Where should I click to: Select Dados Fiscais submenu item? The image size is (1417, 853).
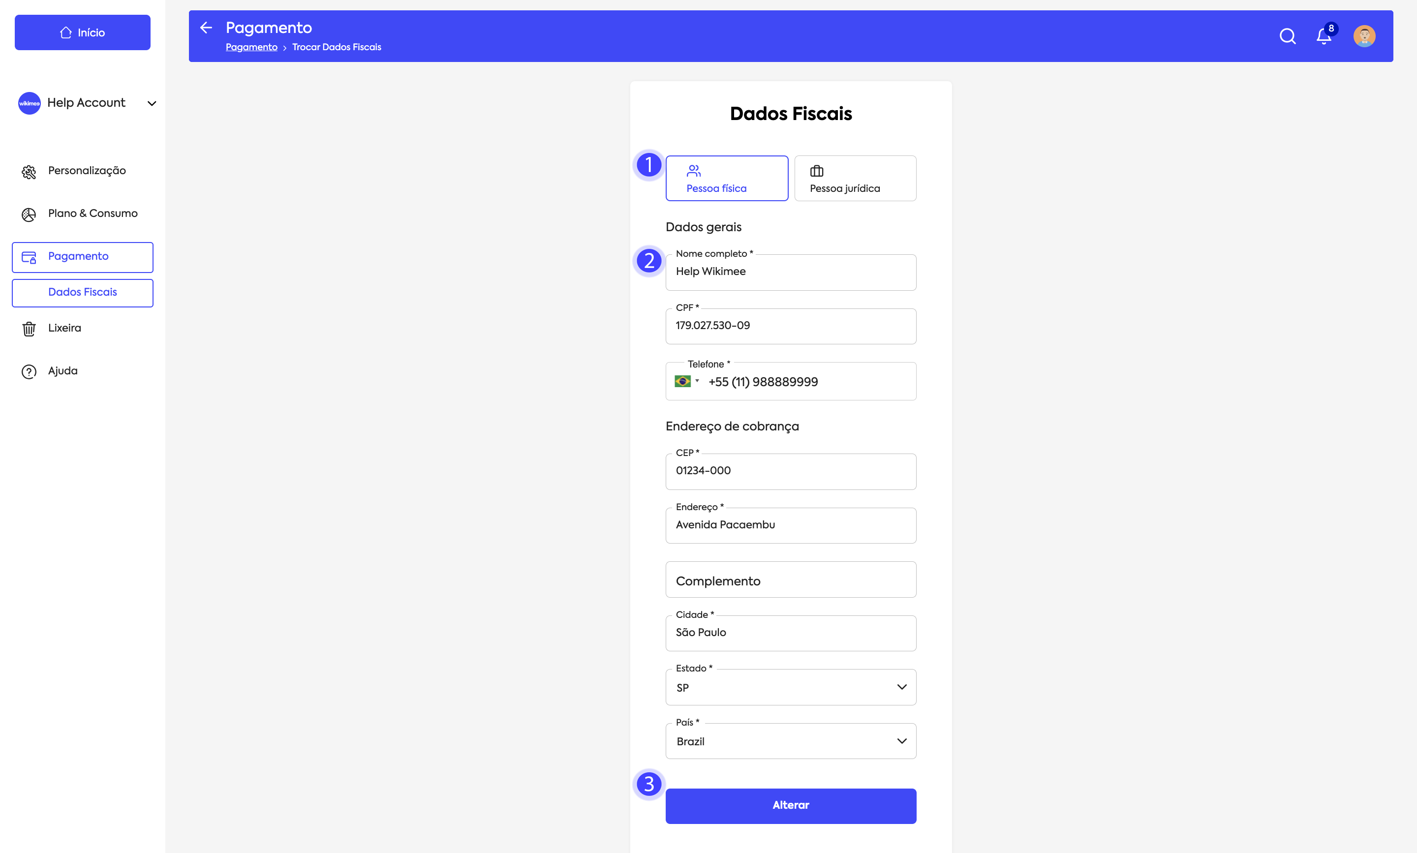pos(83,293)
